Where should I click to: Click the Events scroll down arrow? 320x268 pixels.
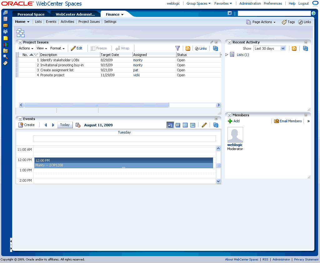pyautogui.click(x=218, y=181)
